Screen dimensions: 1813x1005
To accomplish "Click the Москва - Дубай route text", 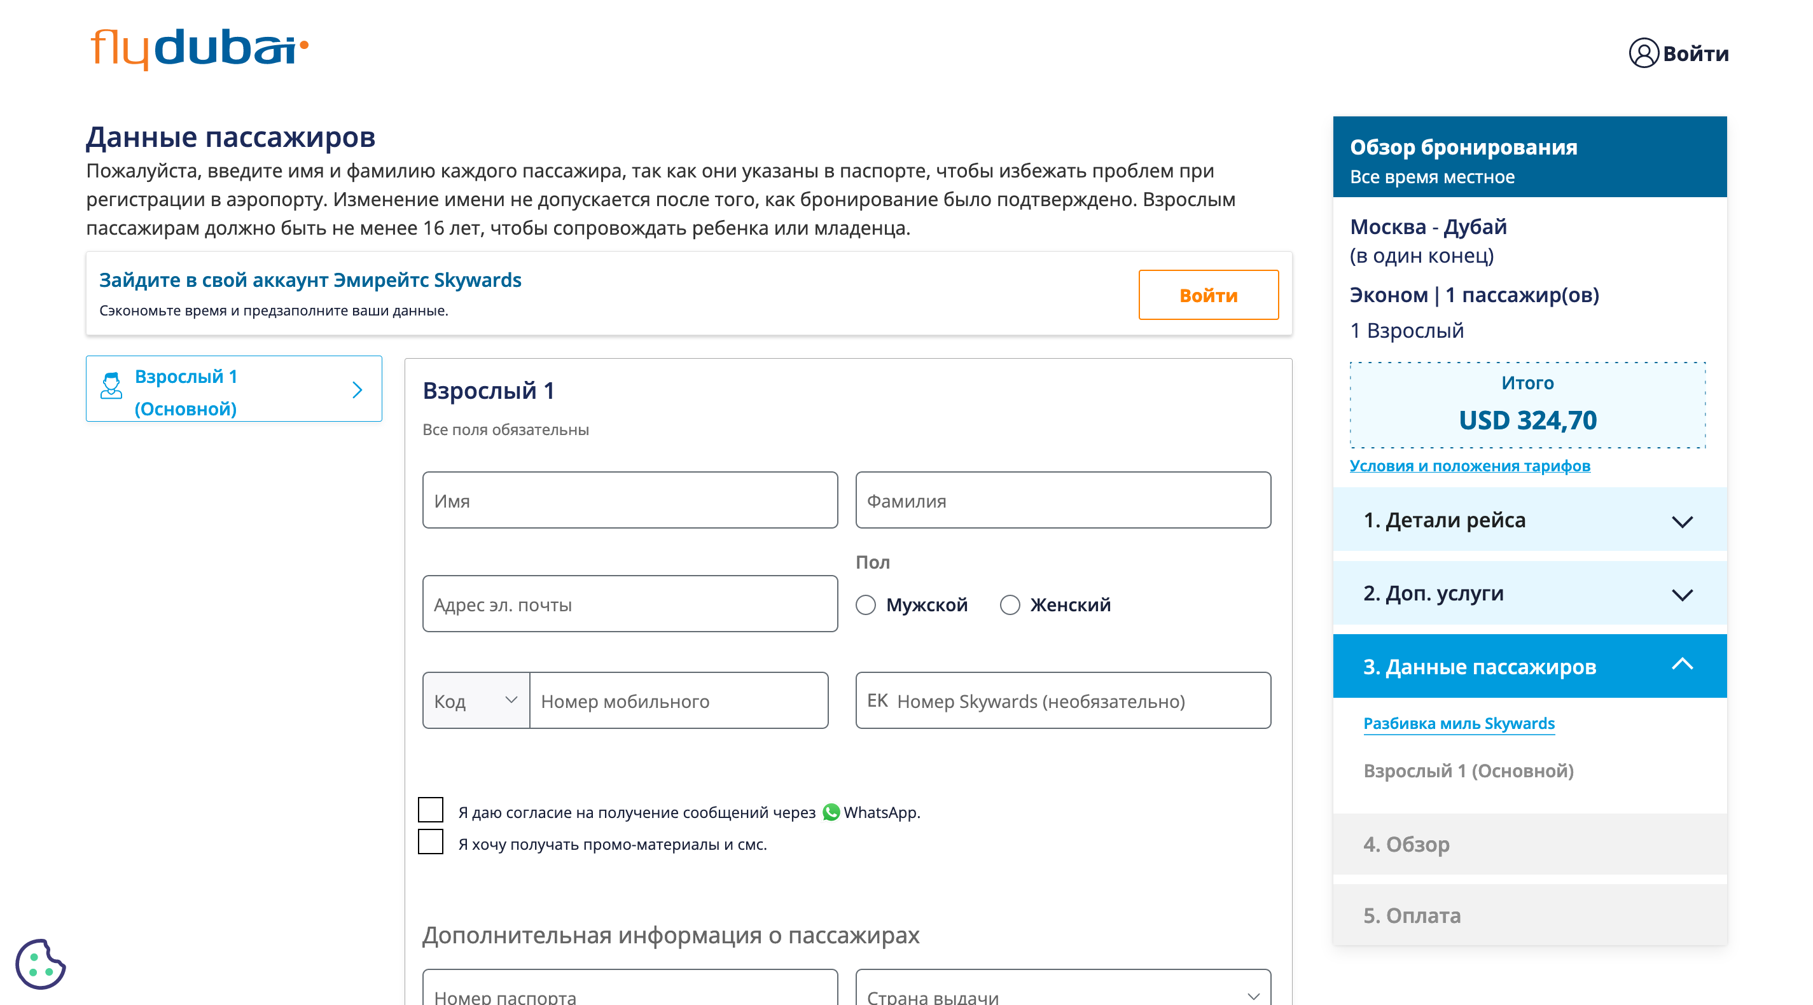I will coord(1428,226).
